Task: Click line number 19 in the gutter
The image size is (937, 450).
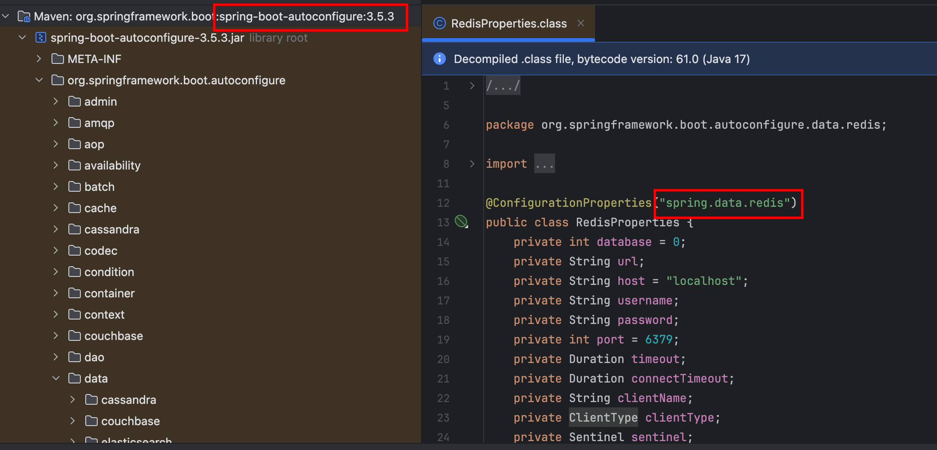Action: tap(443, 339)
